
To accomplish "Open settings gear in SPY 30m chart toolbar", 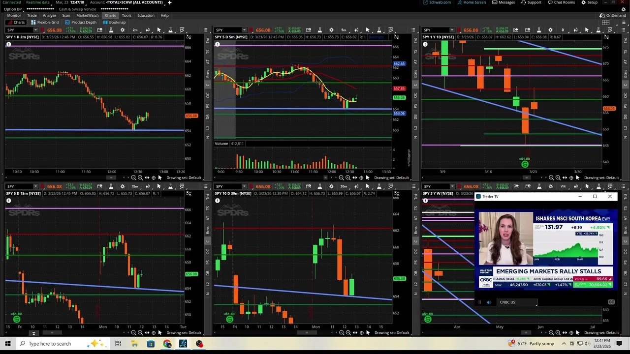I will pos(331,186).
